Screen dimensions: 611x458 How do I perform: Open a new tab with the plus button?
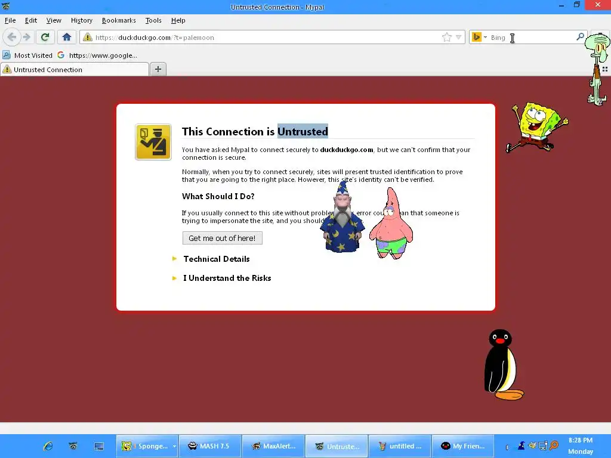point(158,69)
